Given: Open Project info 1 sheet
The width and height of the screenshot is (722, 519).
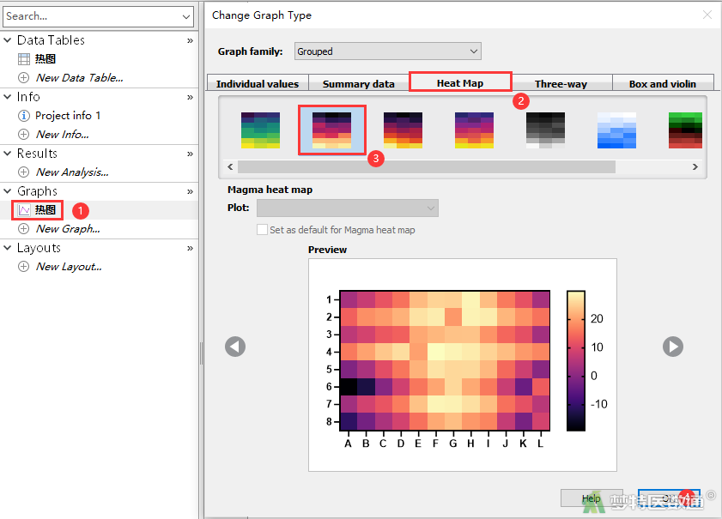Looking at the screenshot, I should pyautogui.click(x=68, y=116).
